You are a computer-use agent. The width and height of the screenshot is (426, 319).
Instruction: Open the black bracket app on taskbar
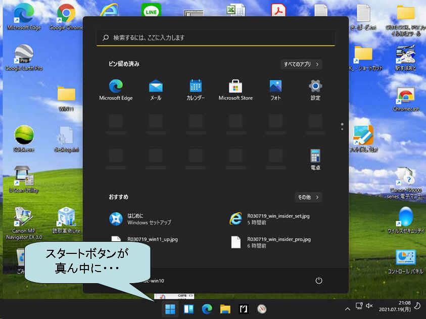point(244,309)
